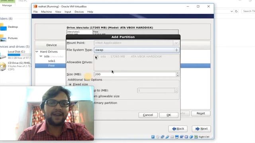255x143 pixels.
Task: Open the File System Type swap dropdown
Action: pyautogui.click(x=136, y=50)
